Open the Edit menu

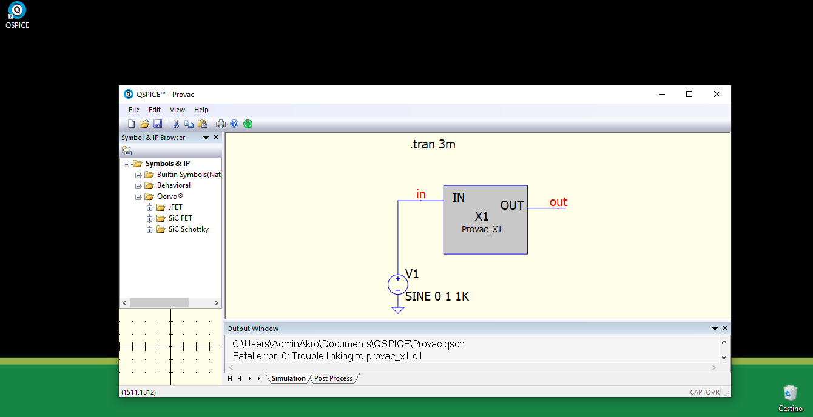coord(155,110)
